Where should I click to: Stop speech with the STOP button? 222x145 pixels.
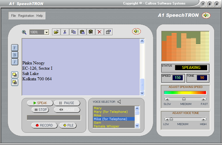pyautogui.click(x=40, y=110)
